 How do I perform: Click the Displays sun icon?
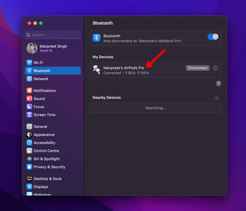tap(29, 187)
